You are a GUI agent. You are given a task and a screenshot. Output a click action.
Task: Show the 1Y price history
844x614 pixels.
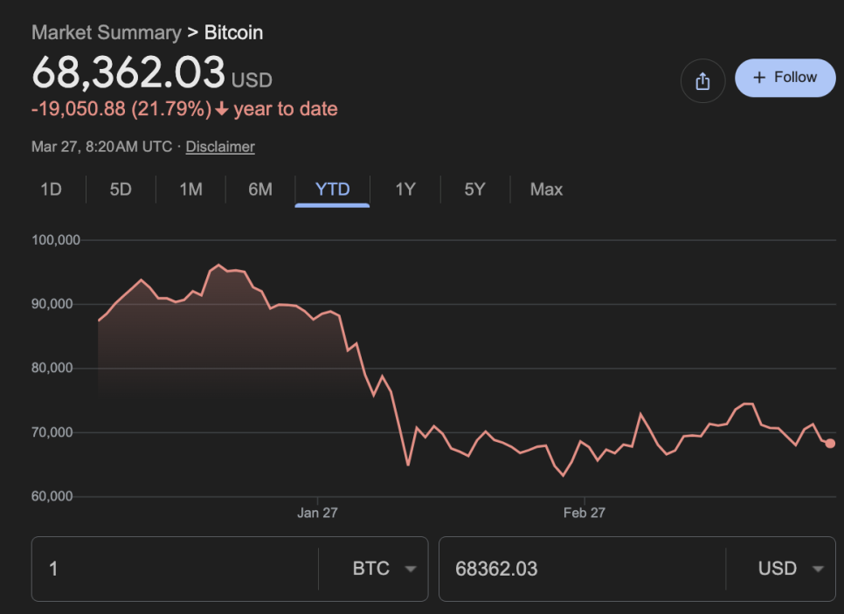coord(405,190)
